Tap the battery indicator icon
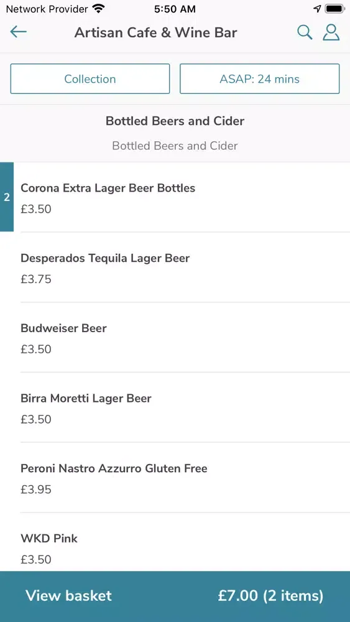This screenshot has width=350, height=622. 334,8
